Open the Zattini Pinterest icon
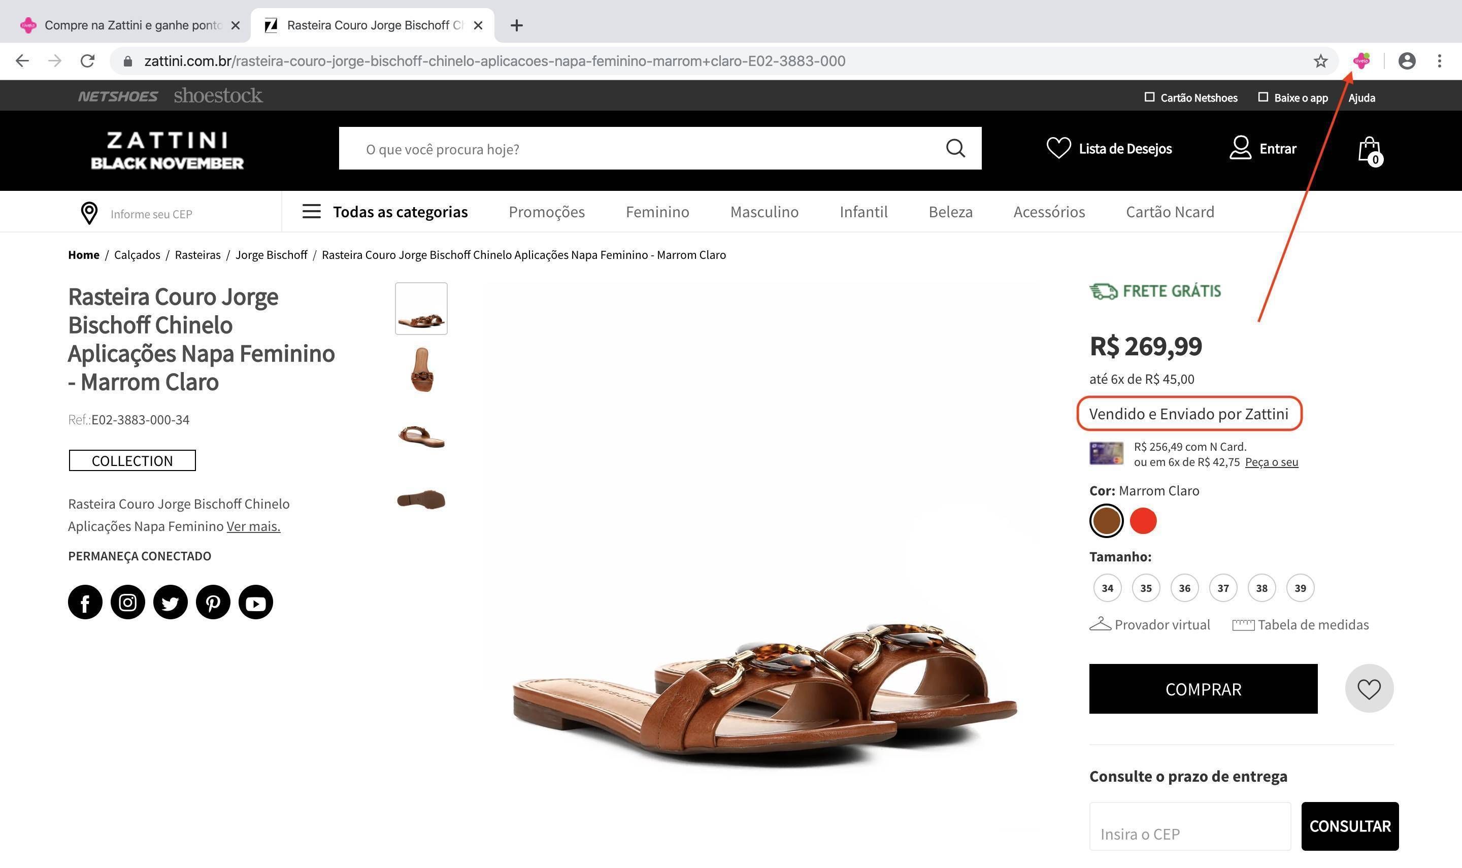The height and width of the screenshot is (868, 1462). pos(213,603)
